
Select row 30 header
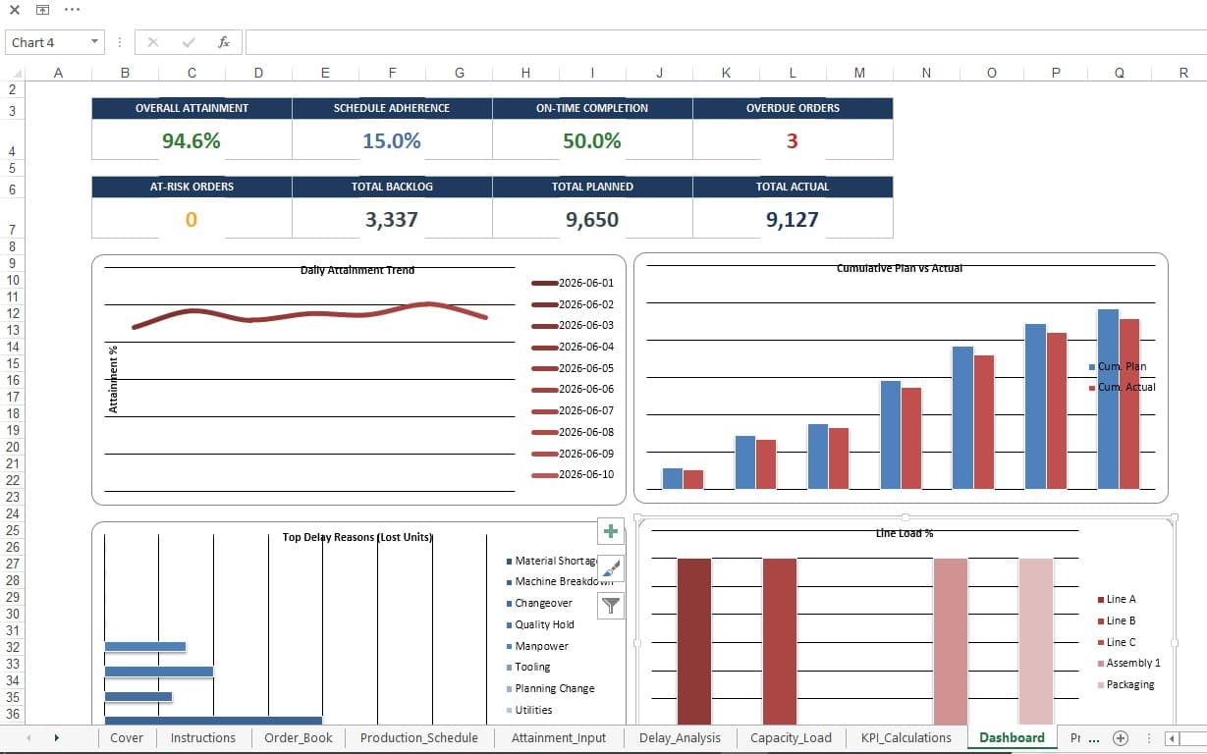coord(12,614)
